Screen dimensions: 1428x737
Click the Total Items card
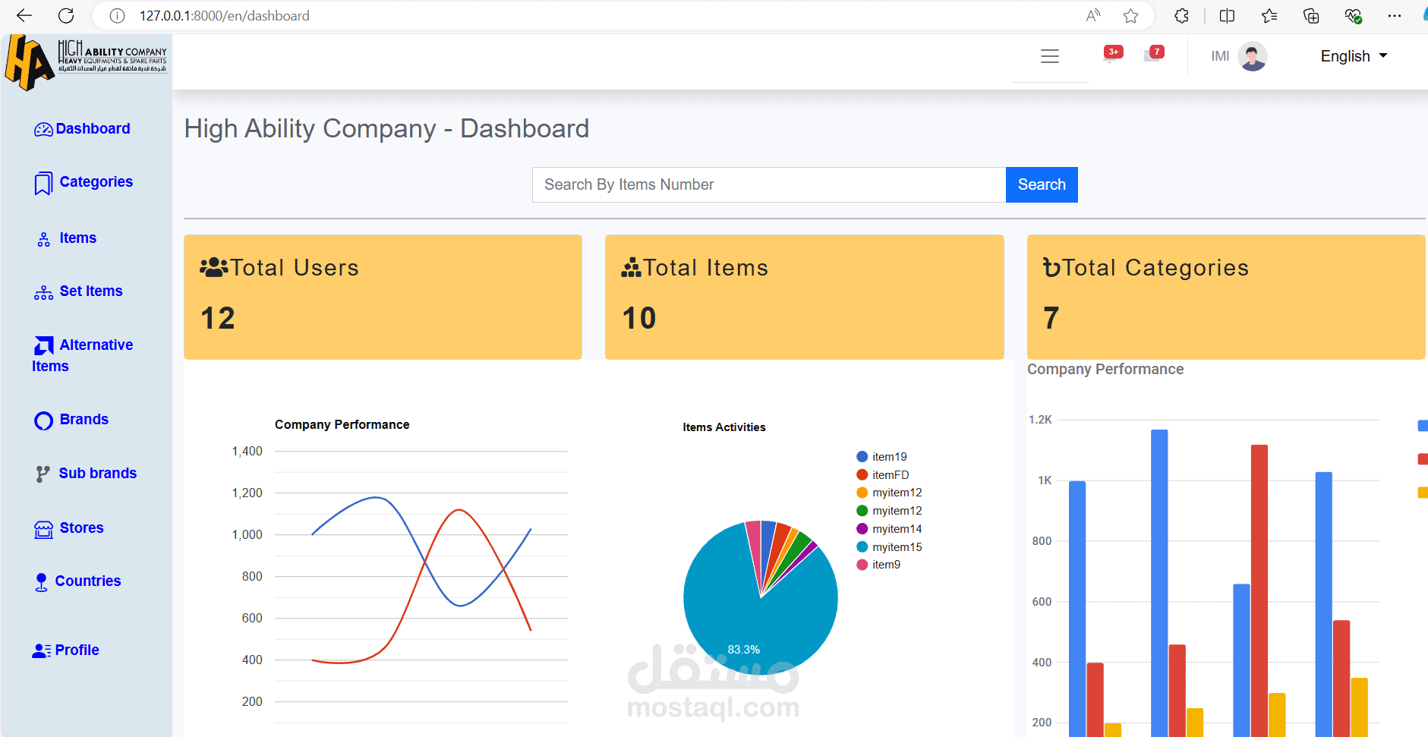[805, 297]
